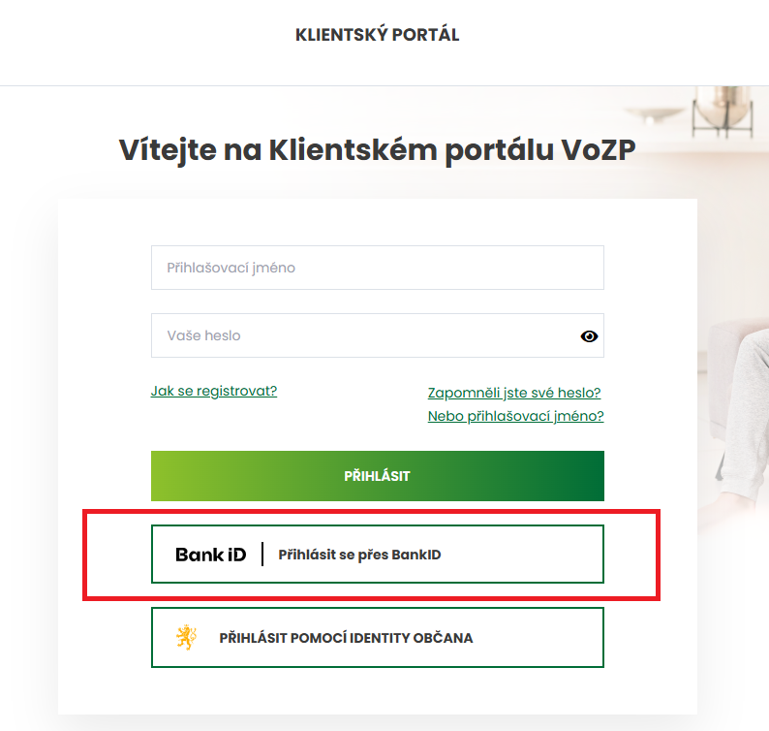This screenshot has width=769, height=731.
Task: Click the vertical divider beside Bank iD logo
Action: click(x=262, y=555)
